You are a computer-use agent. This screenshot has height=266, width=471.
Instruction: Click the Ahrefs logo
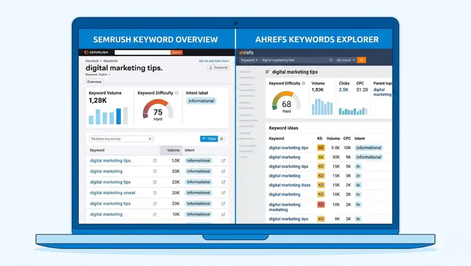[246, 53]
